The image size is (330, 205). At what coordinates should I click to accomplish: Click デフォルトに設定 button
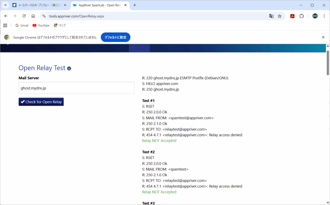coord(116,37)
